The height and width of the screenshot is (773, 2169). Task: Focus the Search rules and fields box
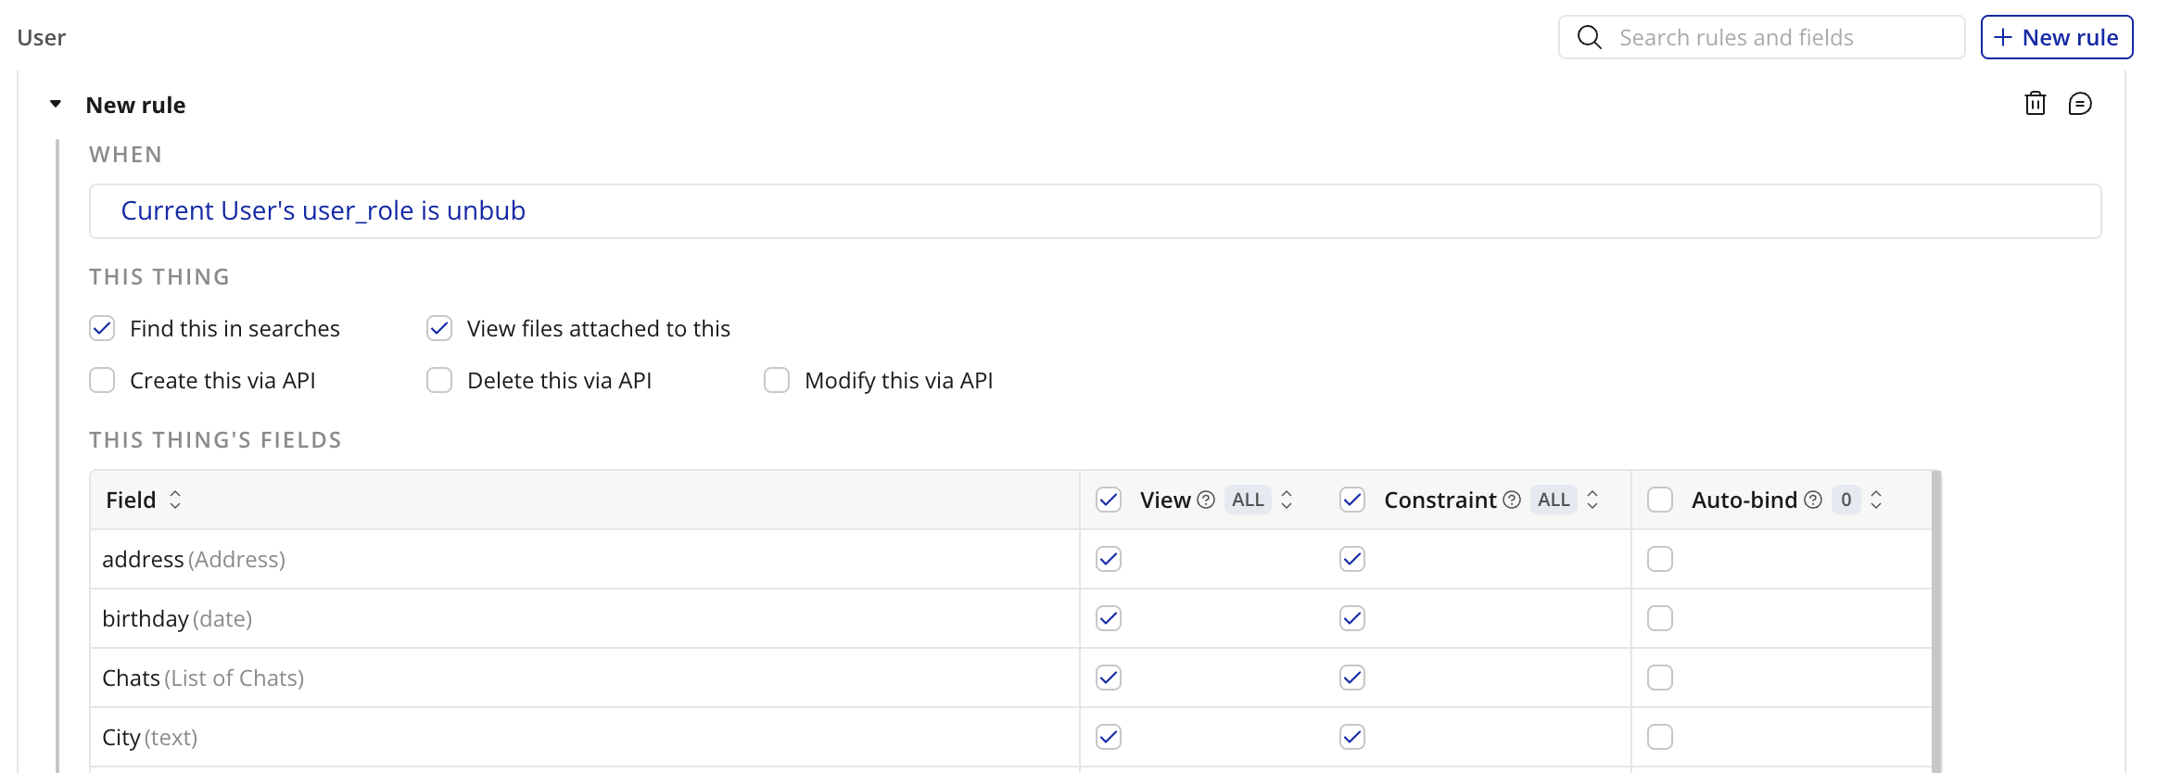click(x=1761, y=37)
